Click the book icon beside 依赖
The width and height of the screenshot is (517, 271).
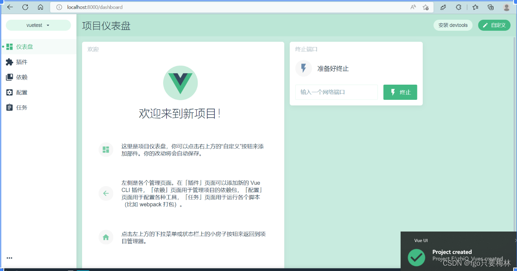(10, 77)
